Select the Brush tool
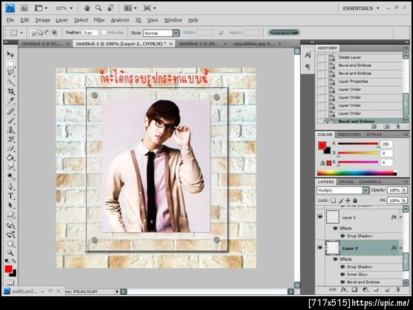 (10, 121)
